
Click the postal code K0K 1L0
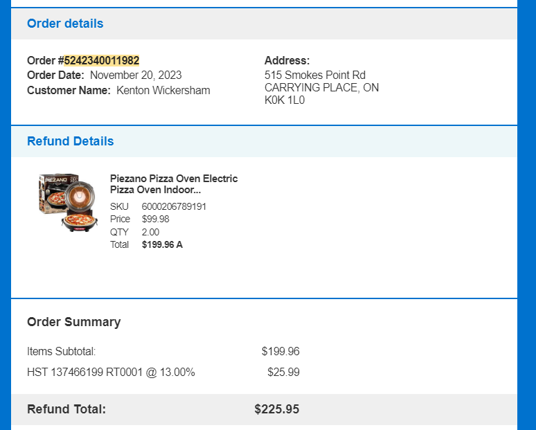pos(285,100)
